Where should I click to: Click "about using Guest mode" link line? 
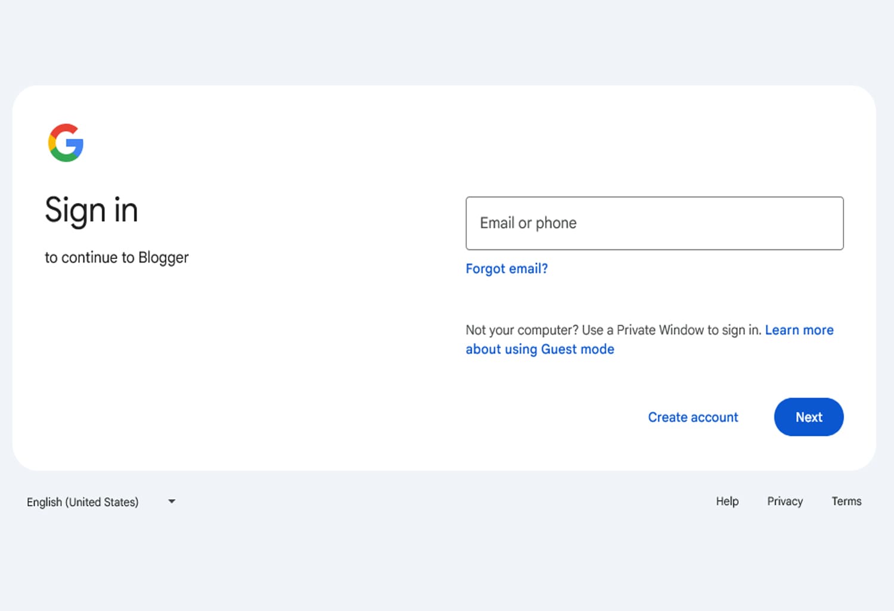(540, 349)
